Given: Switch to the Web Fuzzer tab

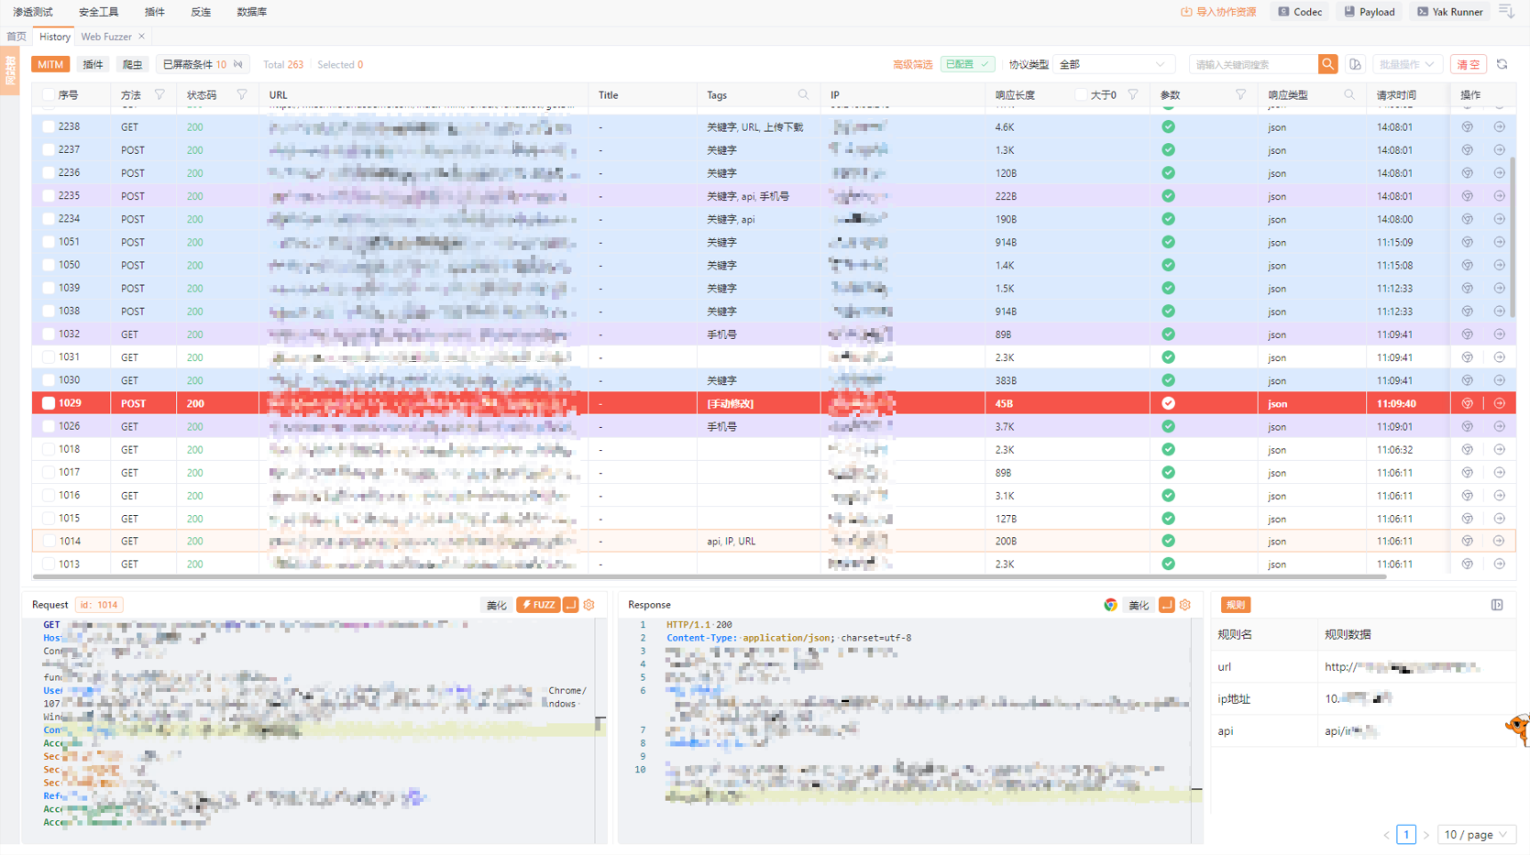Looking at the screenshot, I should [x=106, y=37].
